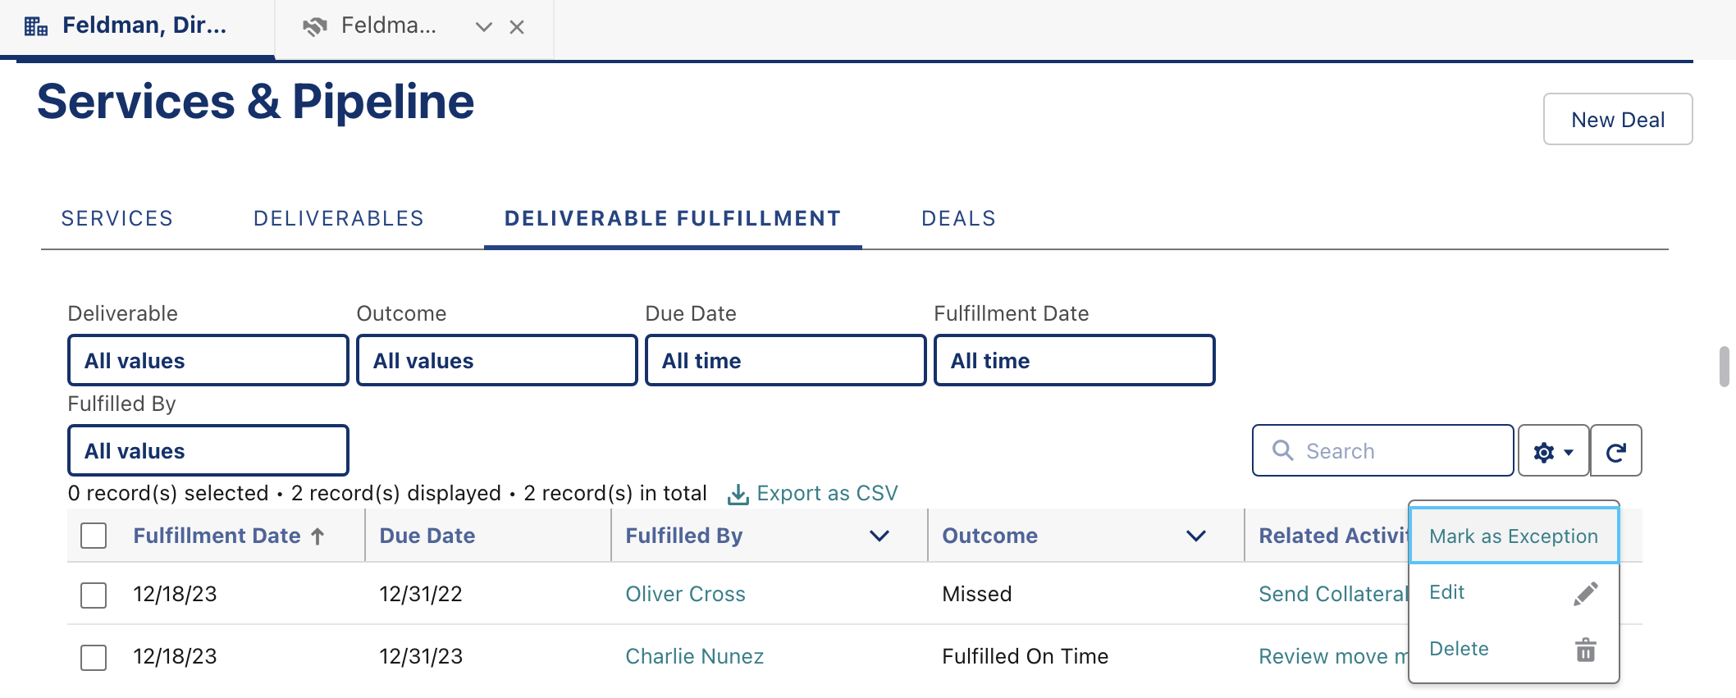Toggle the select-all checkbox in the table header

pyautogui.click(x=94, y=536)
